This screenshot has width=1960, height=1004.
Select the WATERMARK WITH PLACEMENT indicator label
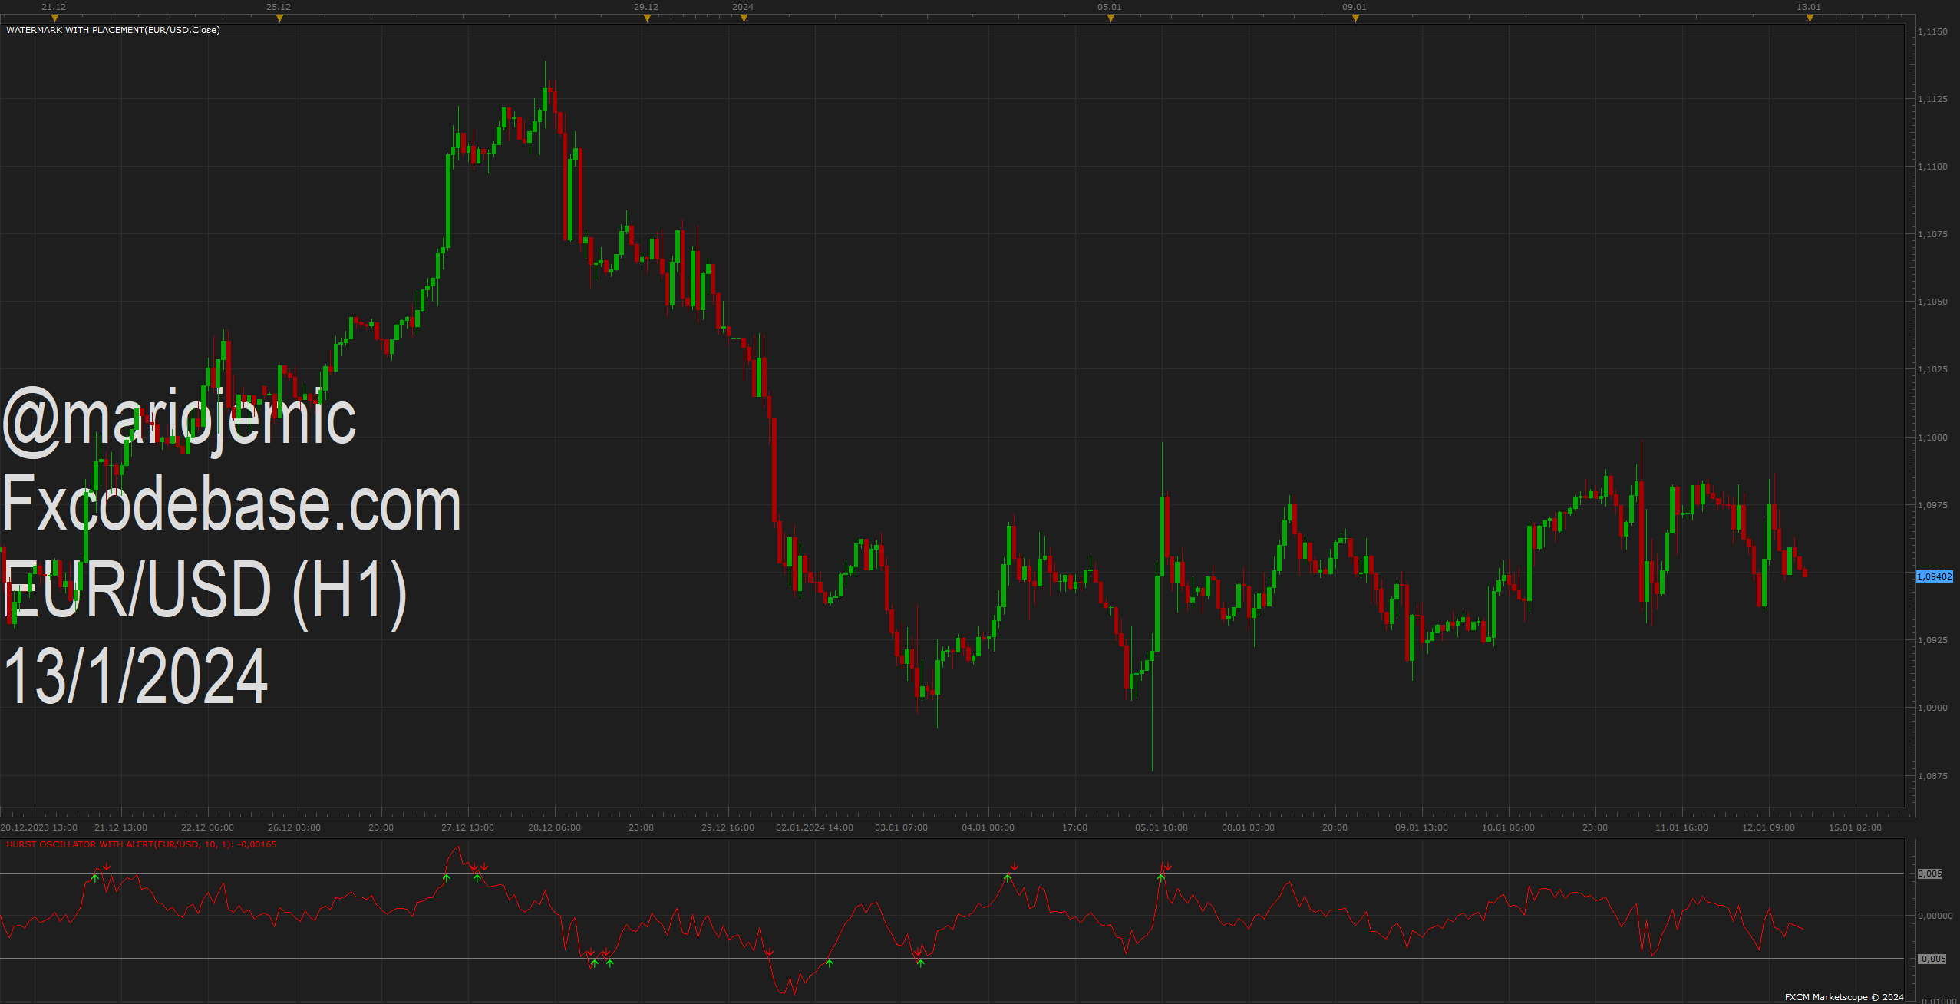113,30
